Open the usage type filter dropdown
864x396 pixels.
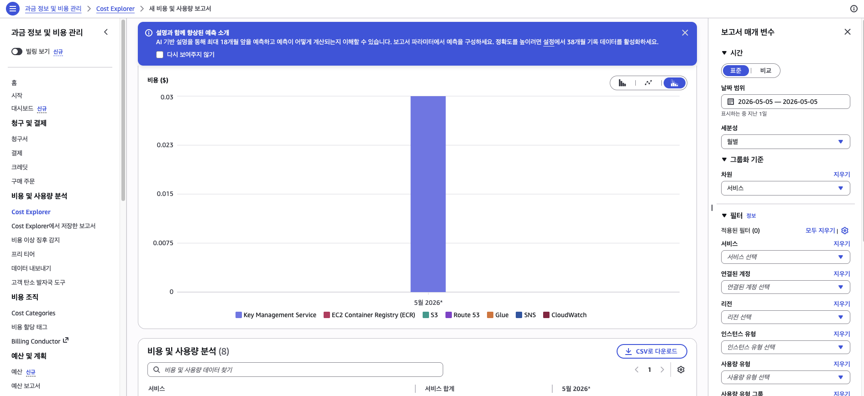785,377
